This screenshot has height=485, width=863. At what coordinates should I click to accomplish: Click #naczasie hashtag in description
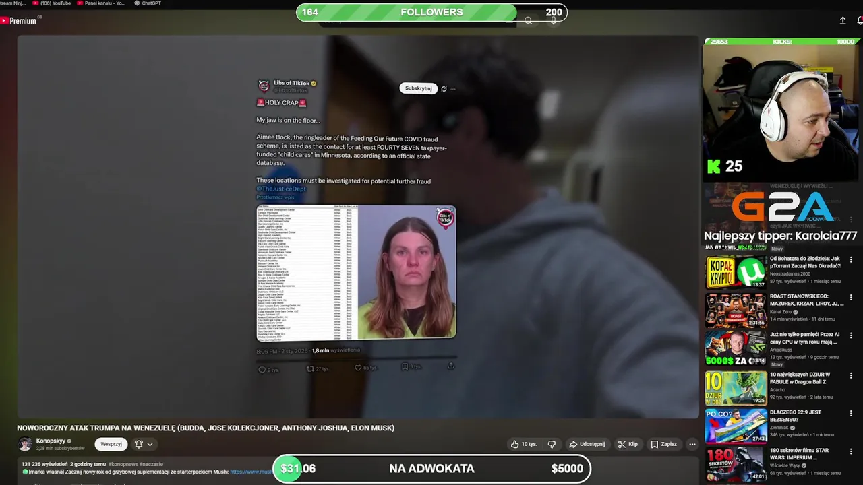[152, 464]
